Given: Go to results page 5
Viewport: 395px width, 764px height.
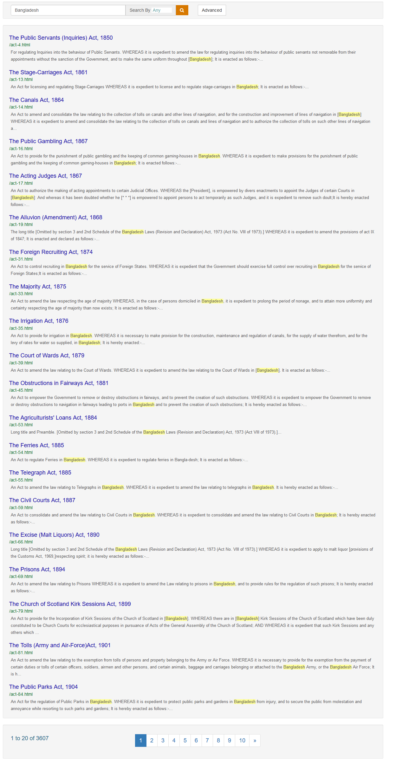Looking at the screenshot, I should pyautogui.click(x=185, y=741).
